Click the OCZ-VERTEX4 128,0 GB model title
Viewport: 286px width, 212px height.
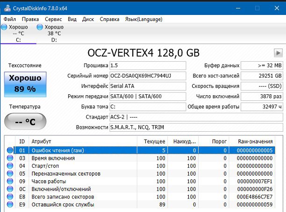click(143, 53)
